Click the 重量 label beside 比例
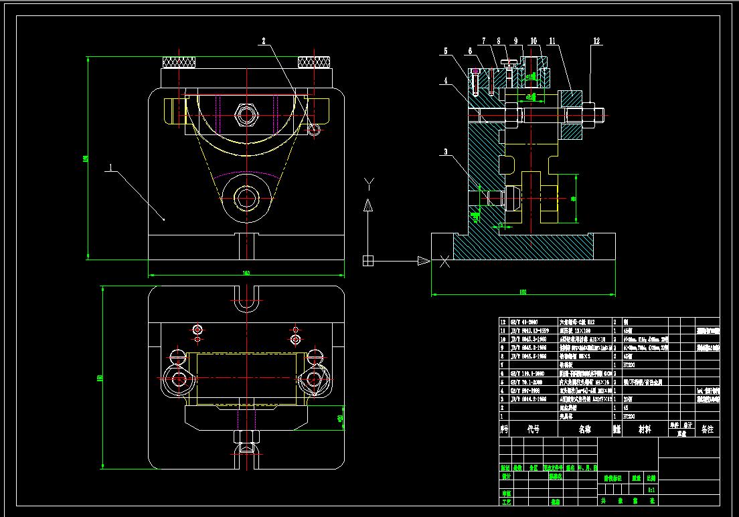Screen dimensions: 739x517 pos(637,478)
